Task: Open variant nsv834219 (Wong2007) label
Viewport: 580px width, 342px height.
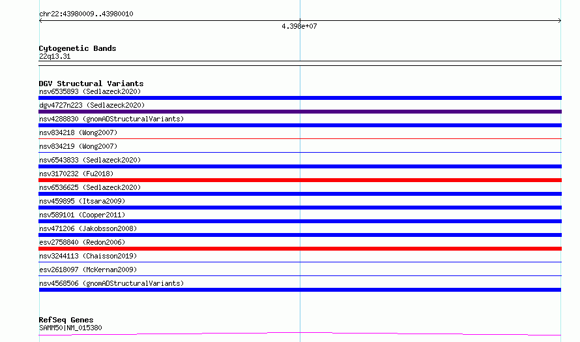Action: coord(78,146)
